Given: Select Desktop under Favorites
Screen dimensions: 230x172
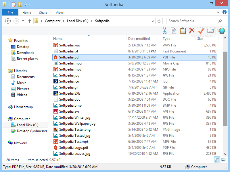Looking at the screenshot, I should (23, 46).
